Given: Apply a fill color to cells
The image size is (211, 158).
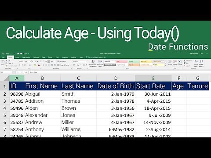Looking at the screenshot, I should click(x=35, y=65).
